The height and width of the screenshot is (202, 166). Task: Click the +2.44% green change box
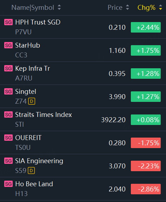(x=146, y=27)
